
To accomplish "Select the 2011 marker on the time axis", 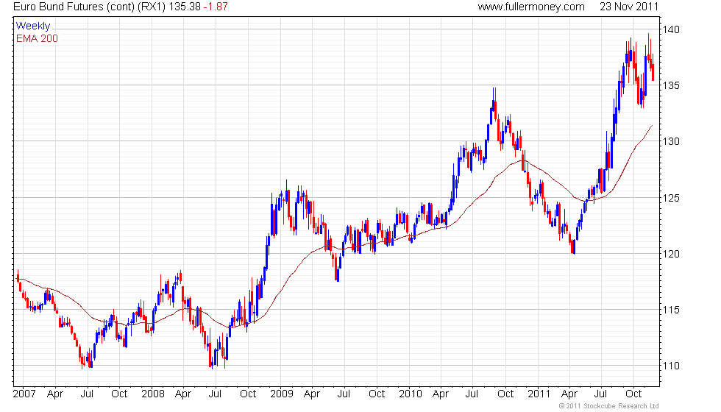I will click(x=539, y=394).
